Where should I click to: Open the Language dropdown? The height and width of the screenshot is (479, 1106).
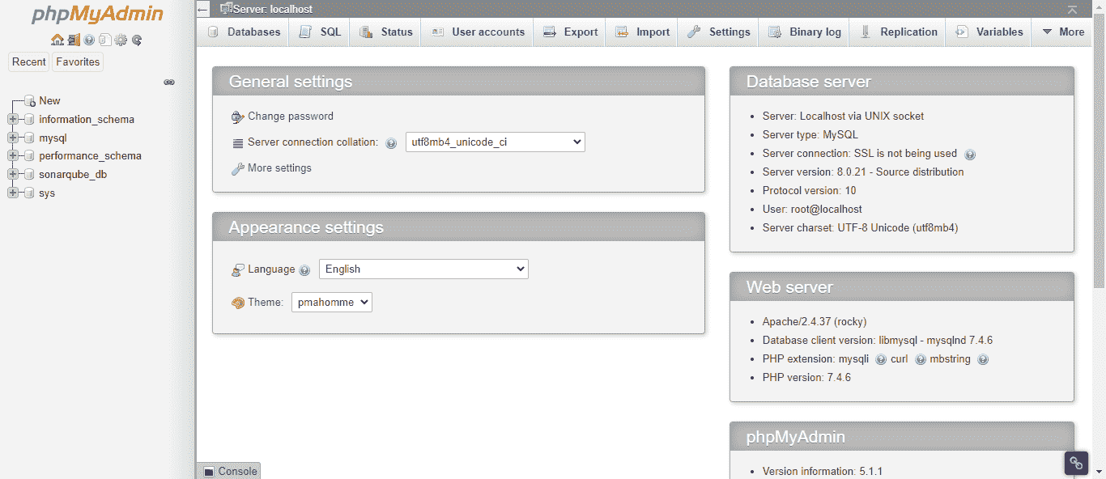click(423, 269)
